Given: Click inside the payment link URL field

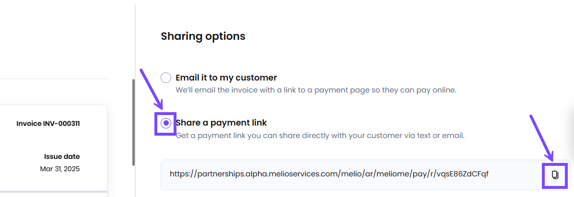Looking at the screenshot, I should pyautogui.click(x=365, y=174).
